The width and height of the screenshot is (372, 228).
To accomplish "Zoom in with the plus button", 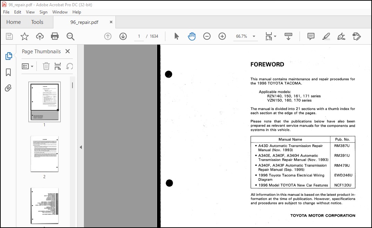I will 222,36.
